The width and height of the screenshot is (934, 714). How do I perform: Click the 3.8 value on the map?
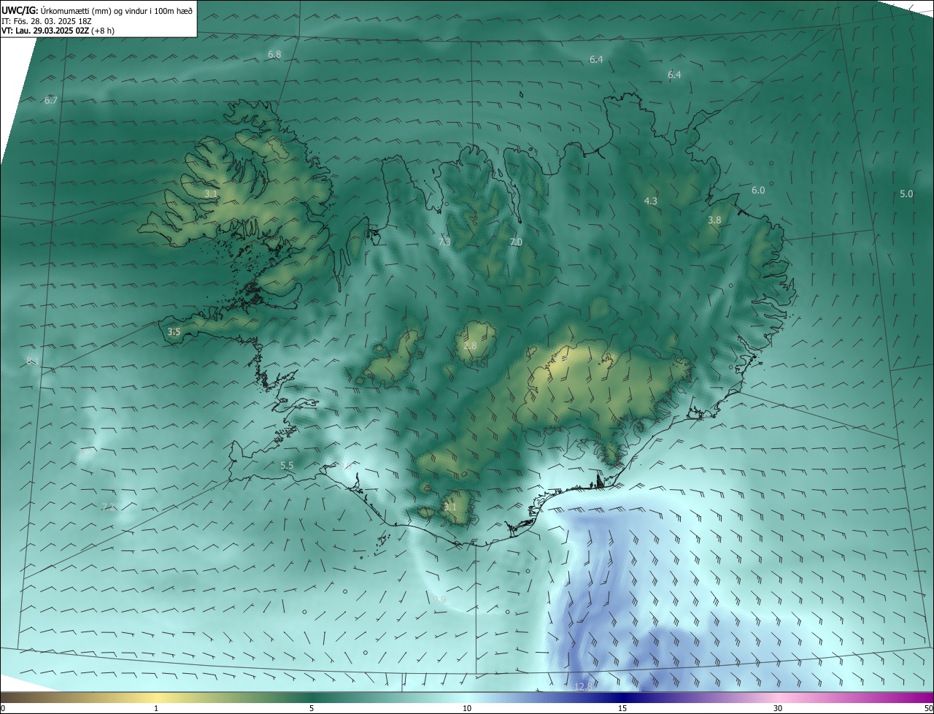point(714,220)
